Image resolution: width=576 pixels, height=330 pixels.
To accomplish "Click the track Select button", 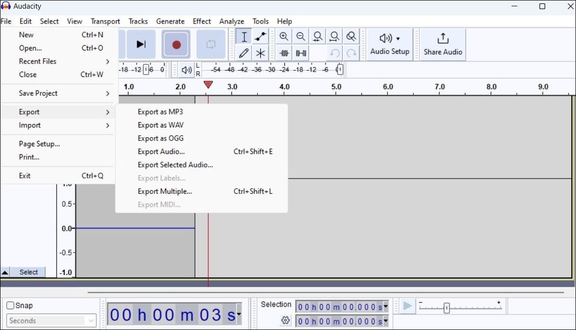I will click(x=28, y=272).
